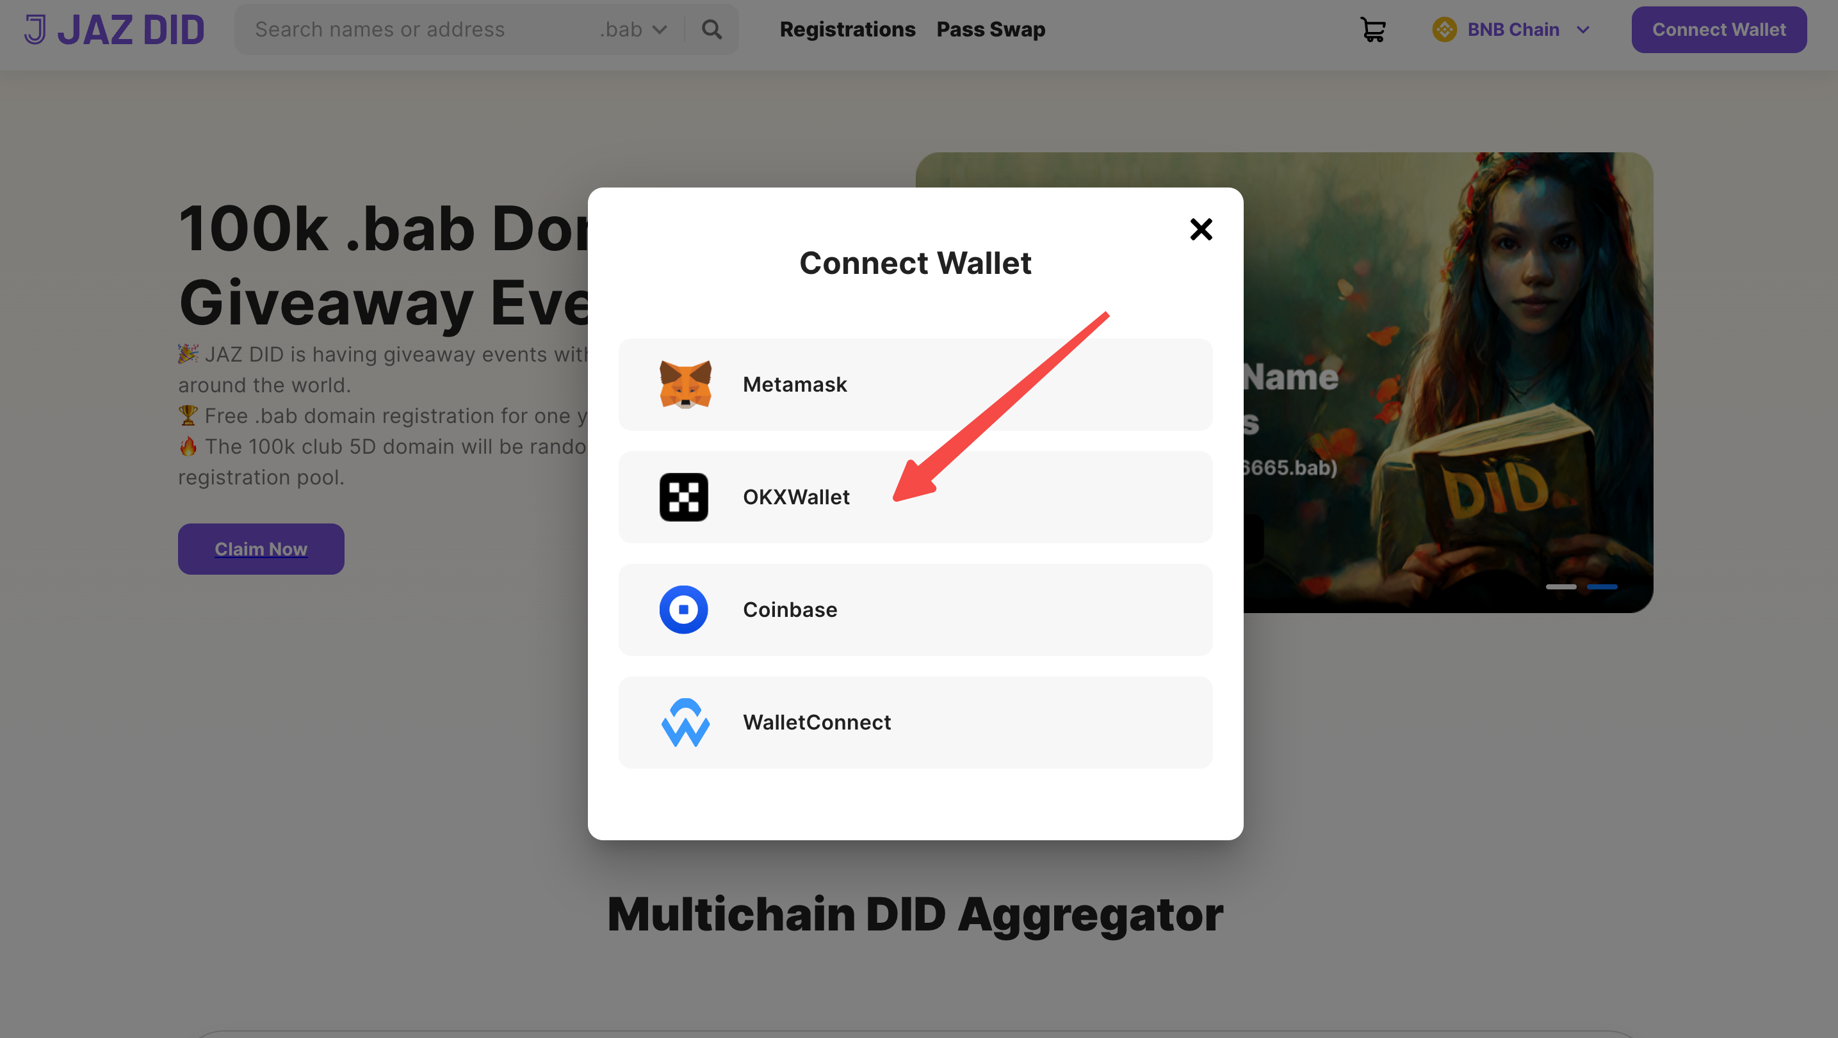The width and height of the screenshot is (1838, 1038).
Task: Open the Pass Swap page
Action: (x=990, y=29)
